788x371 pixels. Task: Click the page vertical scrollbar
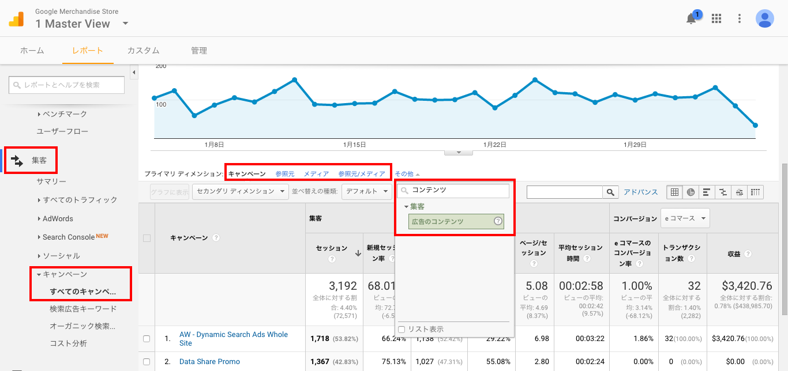[x=784, y=239]
